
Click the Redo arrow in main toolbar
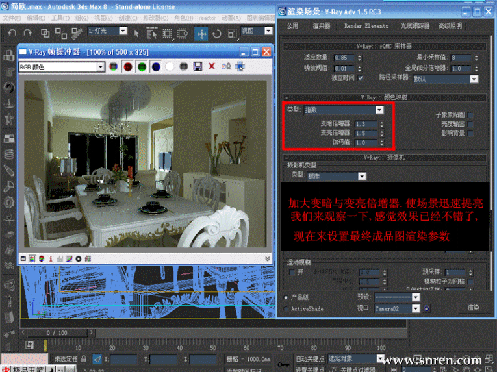point(27,32)
